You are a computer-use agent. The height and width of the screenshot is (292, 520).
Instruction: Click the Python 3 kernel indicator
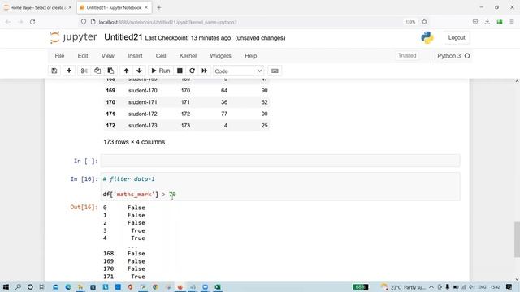tap(453, 56)
